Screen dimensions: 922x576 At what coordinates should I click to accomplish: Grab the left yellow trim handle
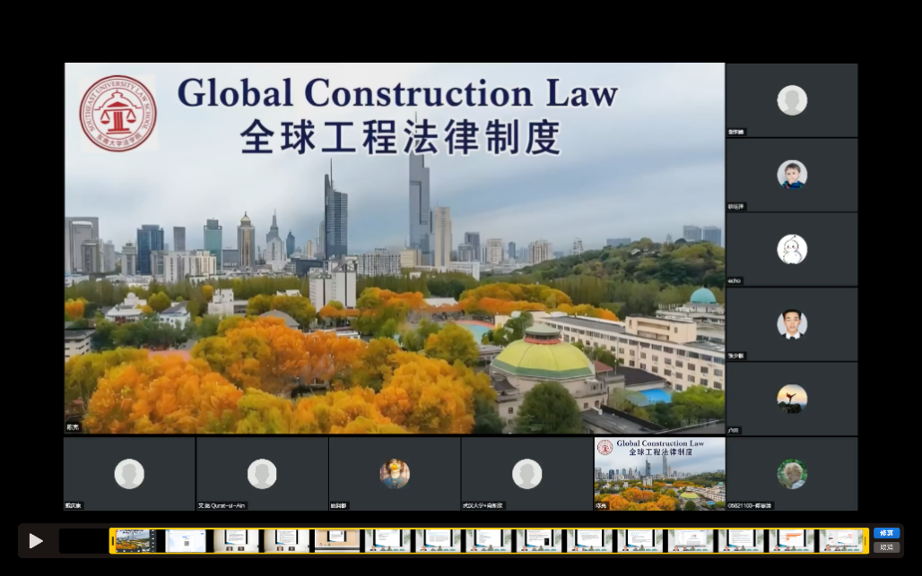112,541
